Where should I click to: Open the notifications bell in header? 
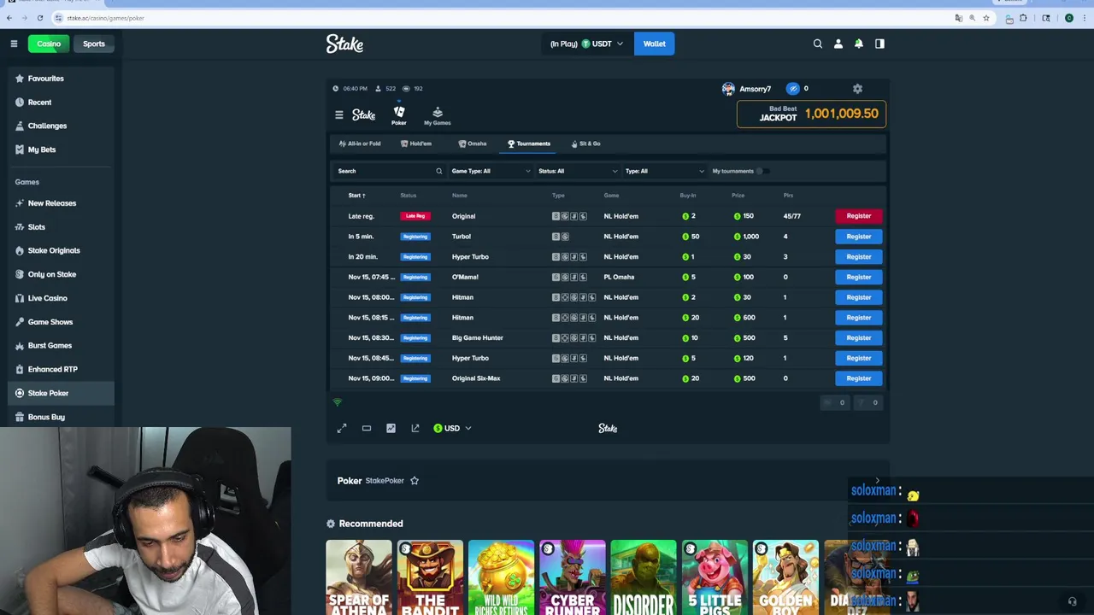point(859,44)
